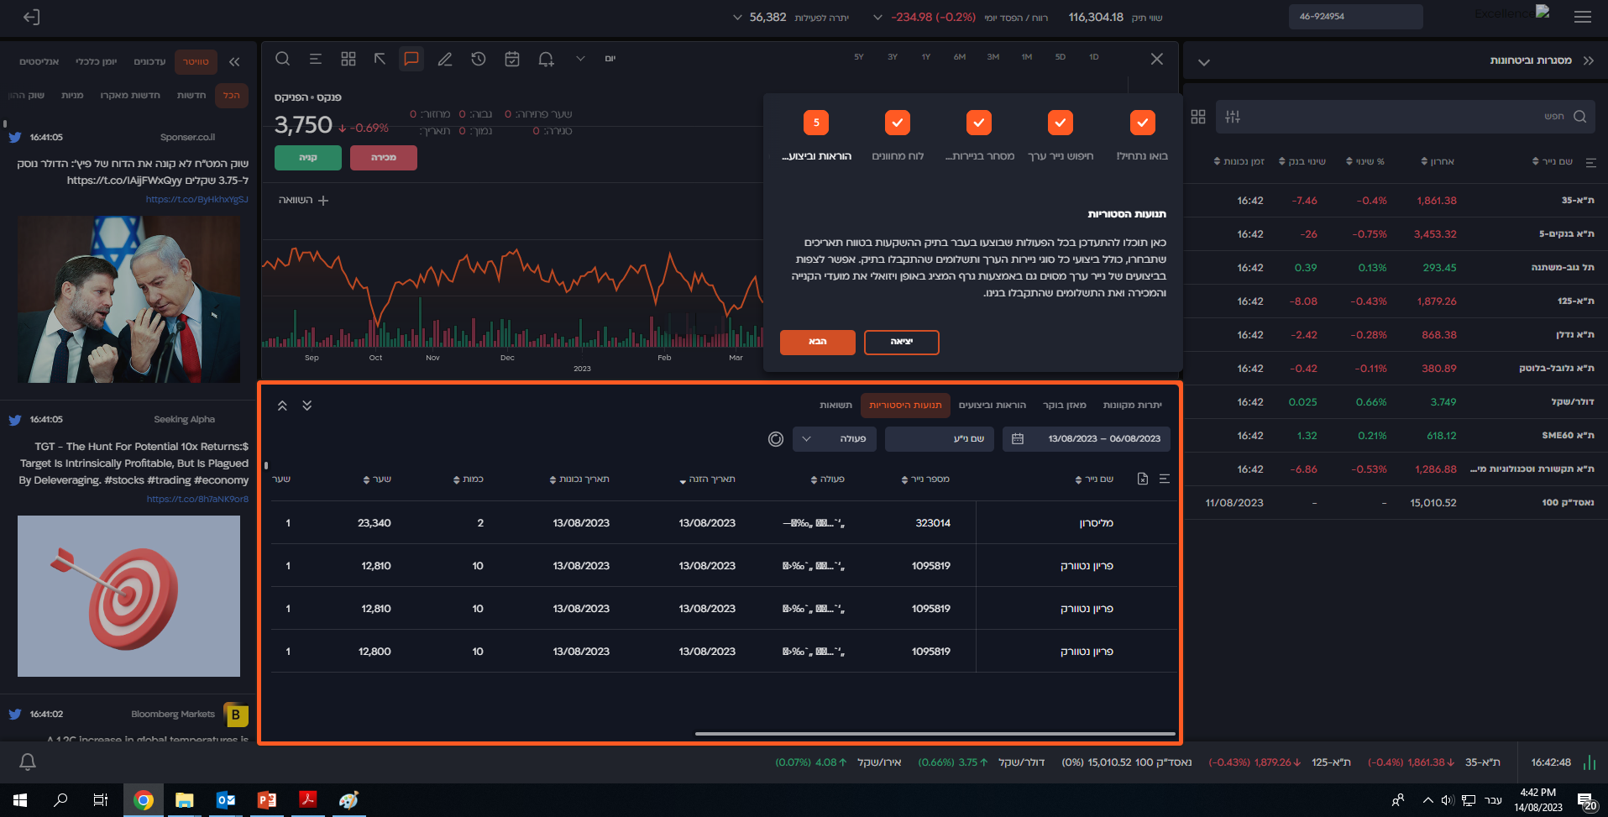The height and width of the screenshot is (817, 1608).
Task: Click the logout icon at top left
Action: point(31,17)
